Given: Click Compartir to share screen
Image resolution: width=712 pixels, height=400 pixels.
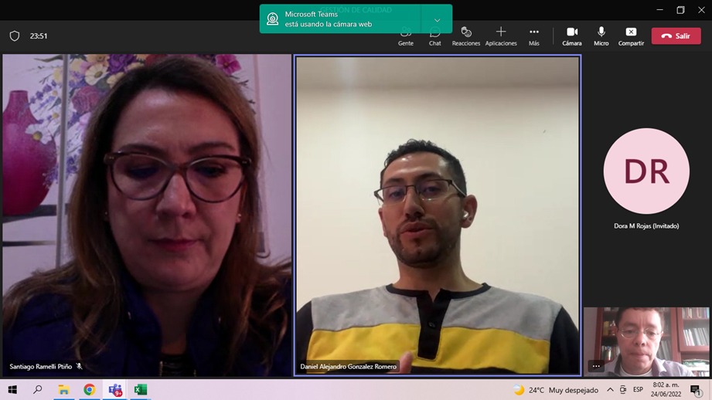Looking at the screenshot, I should point(631,36).
